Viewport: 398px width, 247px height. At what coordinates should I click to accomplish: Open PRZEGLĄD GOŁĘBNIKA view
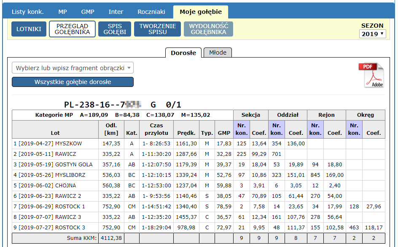pos(72,29)
